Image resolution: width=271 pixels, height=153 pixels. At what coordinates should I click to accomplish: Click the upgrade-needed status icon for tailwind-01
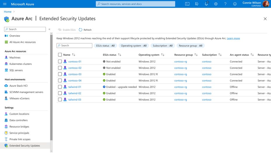pyautogui.click(x=104, y=87)
